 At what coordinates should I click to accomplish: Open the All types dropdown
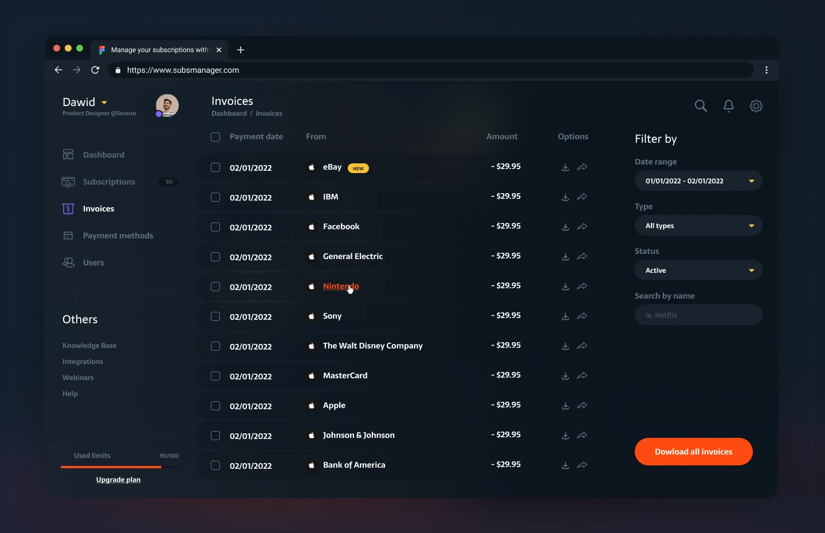click(x=698, y=226)
